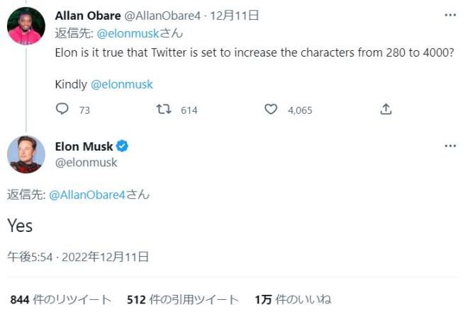Click the reply icon under Allan's tweet

[x=62, y=110]
